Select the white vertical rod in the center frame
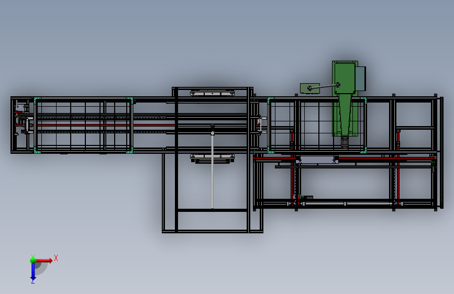Image resolution: width=454 pixels, height=294 pixels. pos(213,171)
